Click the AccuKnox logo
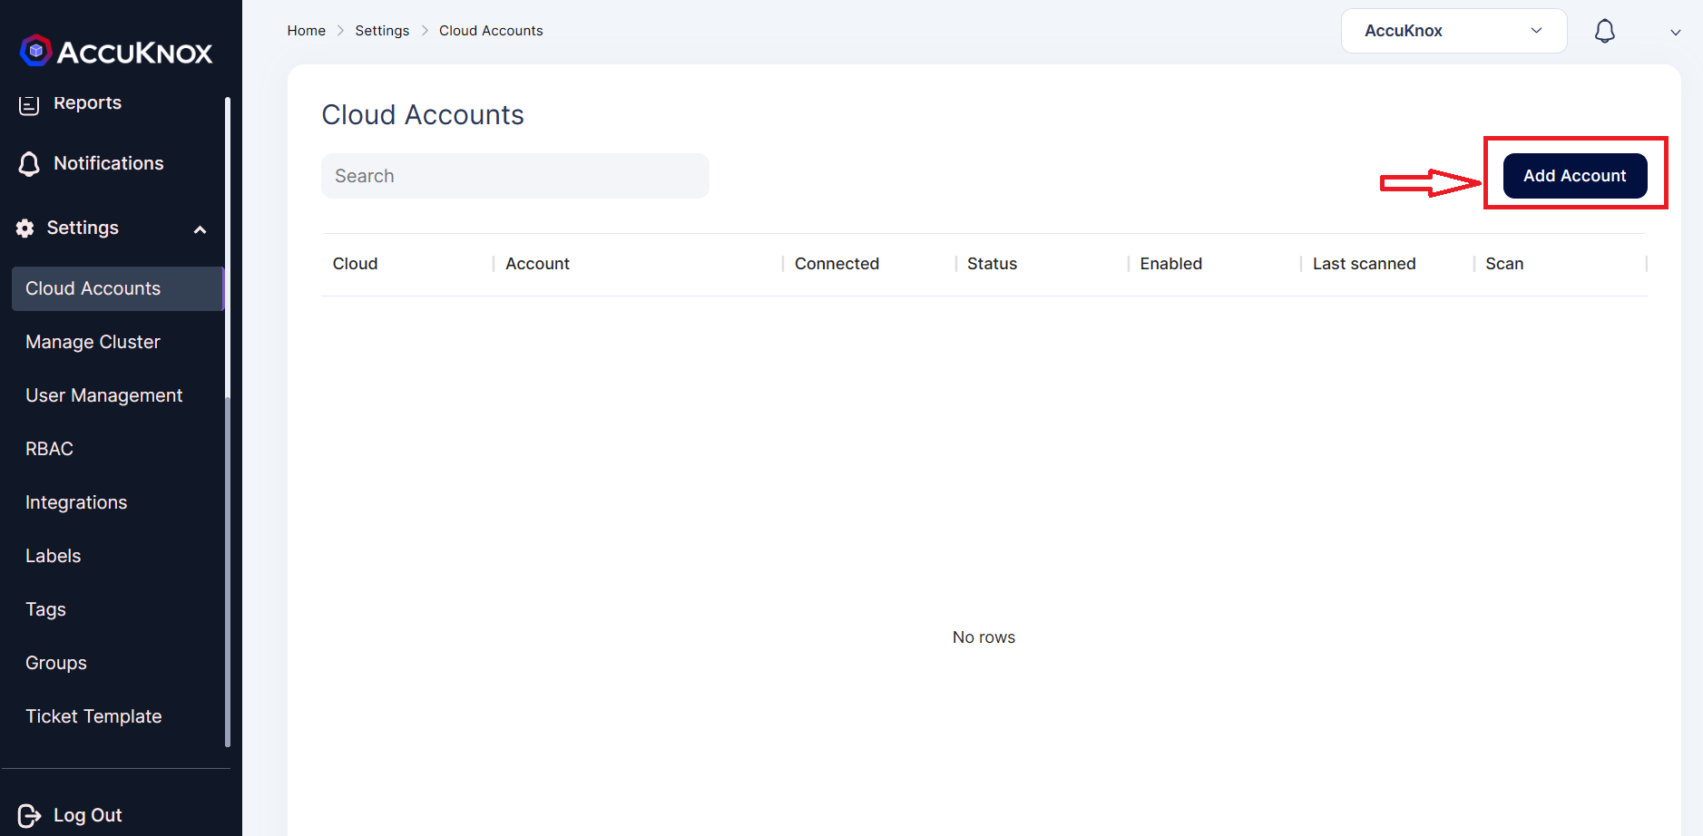This screenshot has width=1703, height=836. point(116,52)
